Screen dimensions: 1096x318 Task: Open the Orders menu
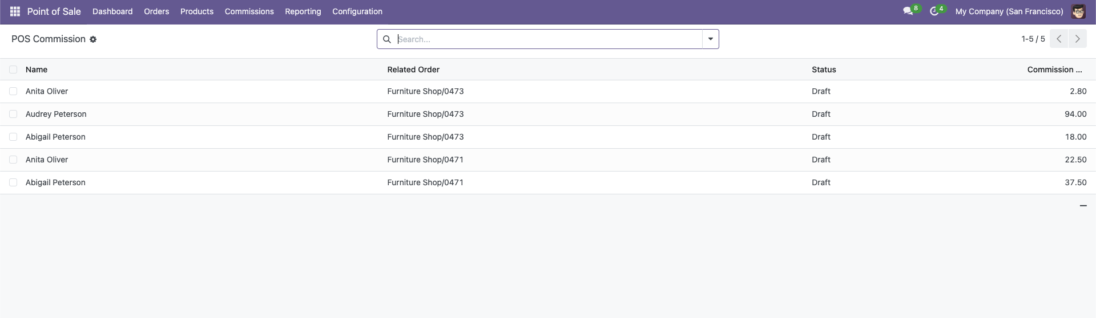(156, 11)
